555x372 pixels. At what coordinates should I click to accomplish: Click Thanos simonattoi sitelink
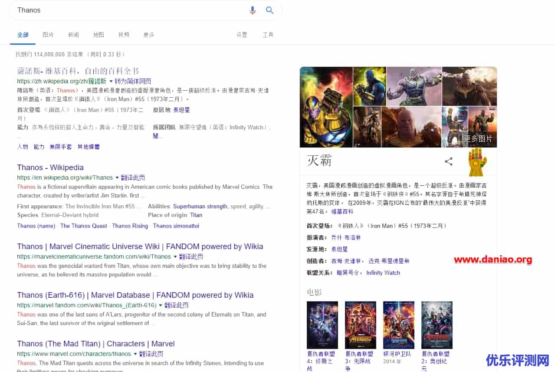pyautogui.click(x=176, y=226)
